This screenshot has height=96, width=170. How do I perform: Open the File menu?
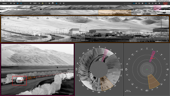(2, 1)
